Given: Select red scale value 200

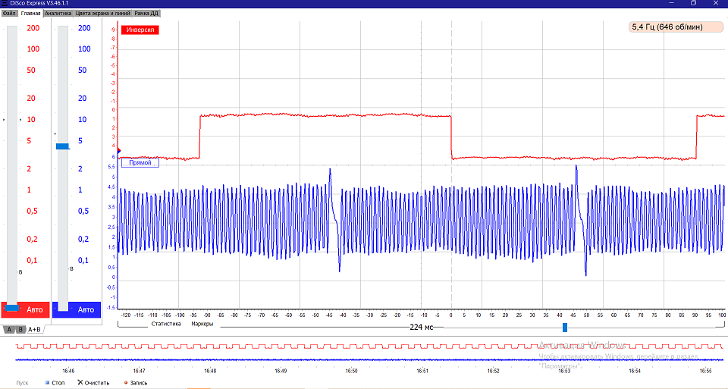Looking at the screenshot, I should (x=33, y=28).
